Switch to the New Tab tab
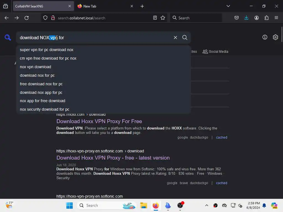The height and width of the screenshot is (212, 283). [x=105, y=6]
